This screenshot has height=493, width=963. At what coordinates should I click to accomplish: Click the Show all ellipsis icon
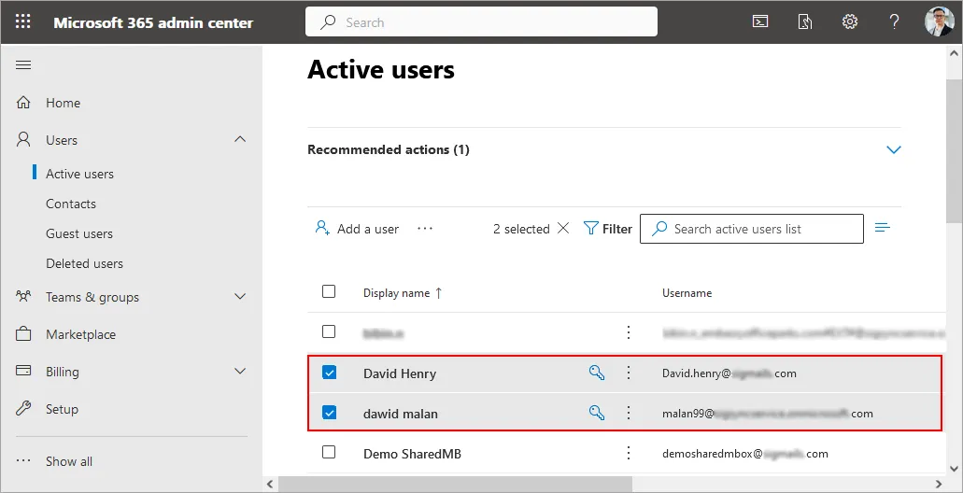[x=23, y=460]
